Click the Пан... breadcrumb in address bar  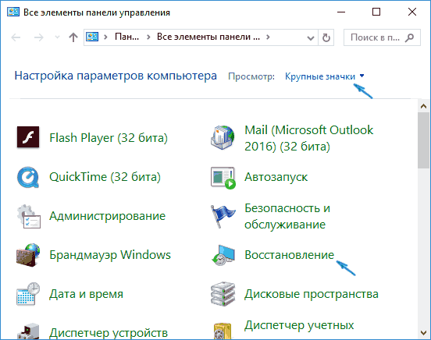[126, 37]
